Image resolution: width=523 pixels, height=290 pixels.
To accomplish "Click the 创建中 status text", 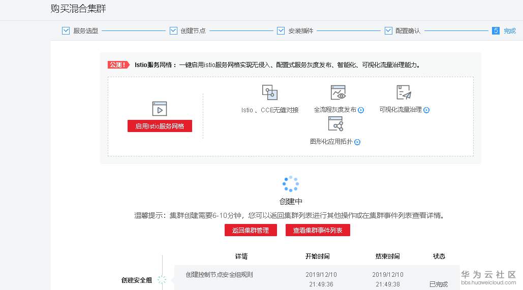I will pyautogui.click(x=291, y=201).
